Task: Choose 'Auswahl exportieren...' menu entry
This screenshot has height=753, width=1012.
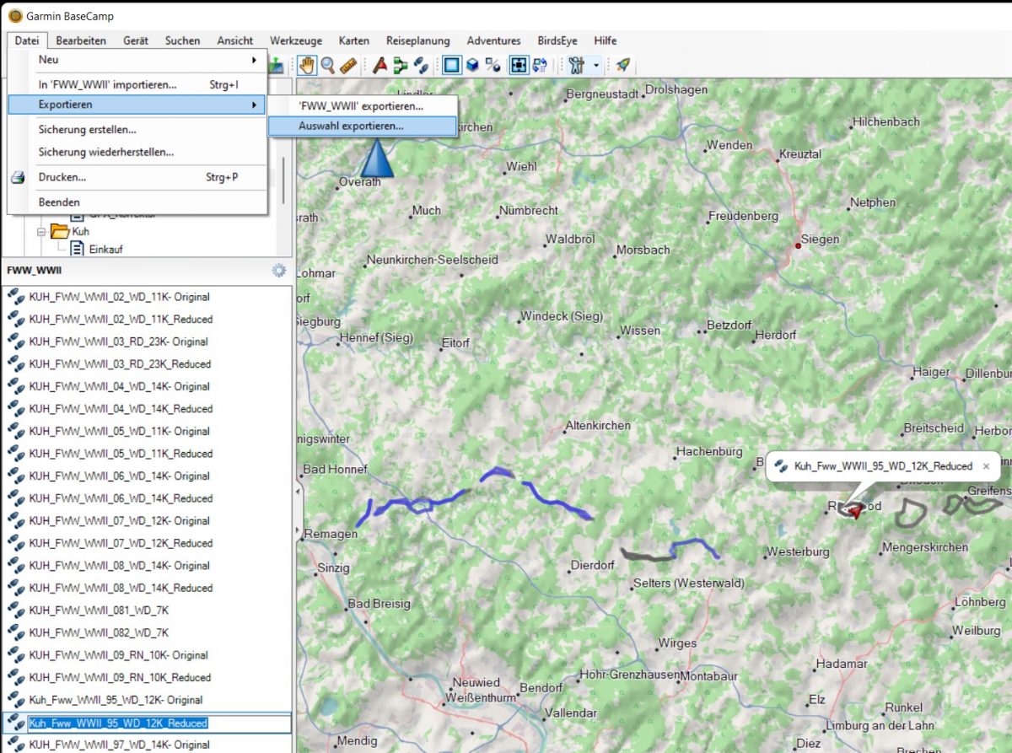Action: (351, 126)
